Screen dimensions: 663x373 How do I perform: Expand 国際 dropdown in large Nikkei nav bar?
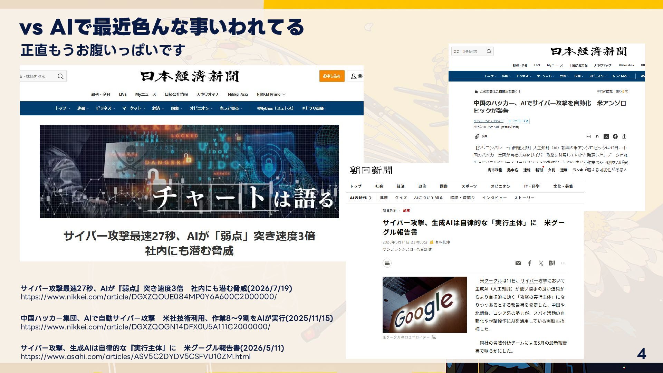pos(176,108)
